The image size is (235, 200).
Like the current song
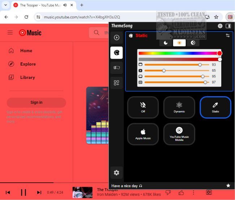[x=181, y=192]
